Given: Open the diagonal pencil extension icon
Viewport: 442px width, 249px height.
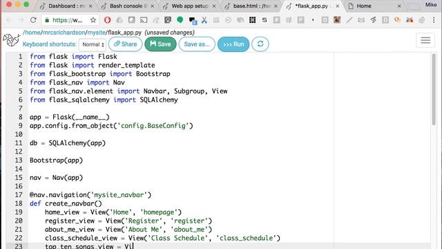Looking at the screenshot, I should [349, 20].
